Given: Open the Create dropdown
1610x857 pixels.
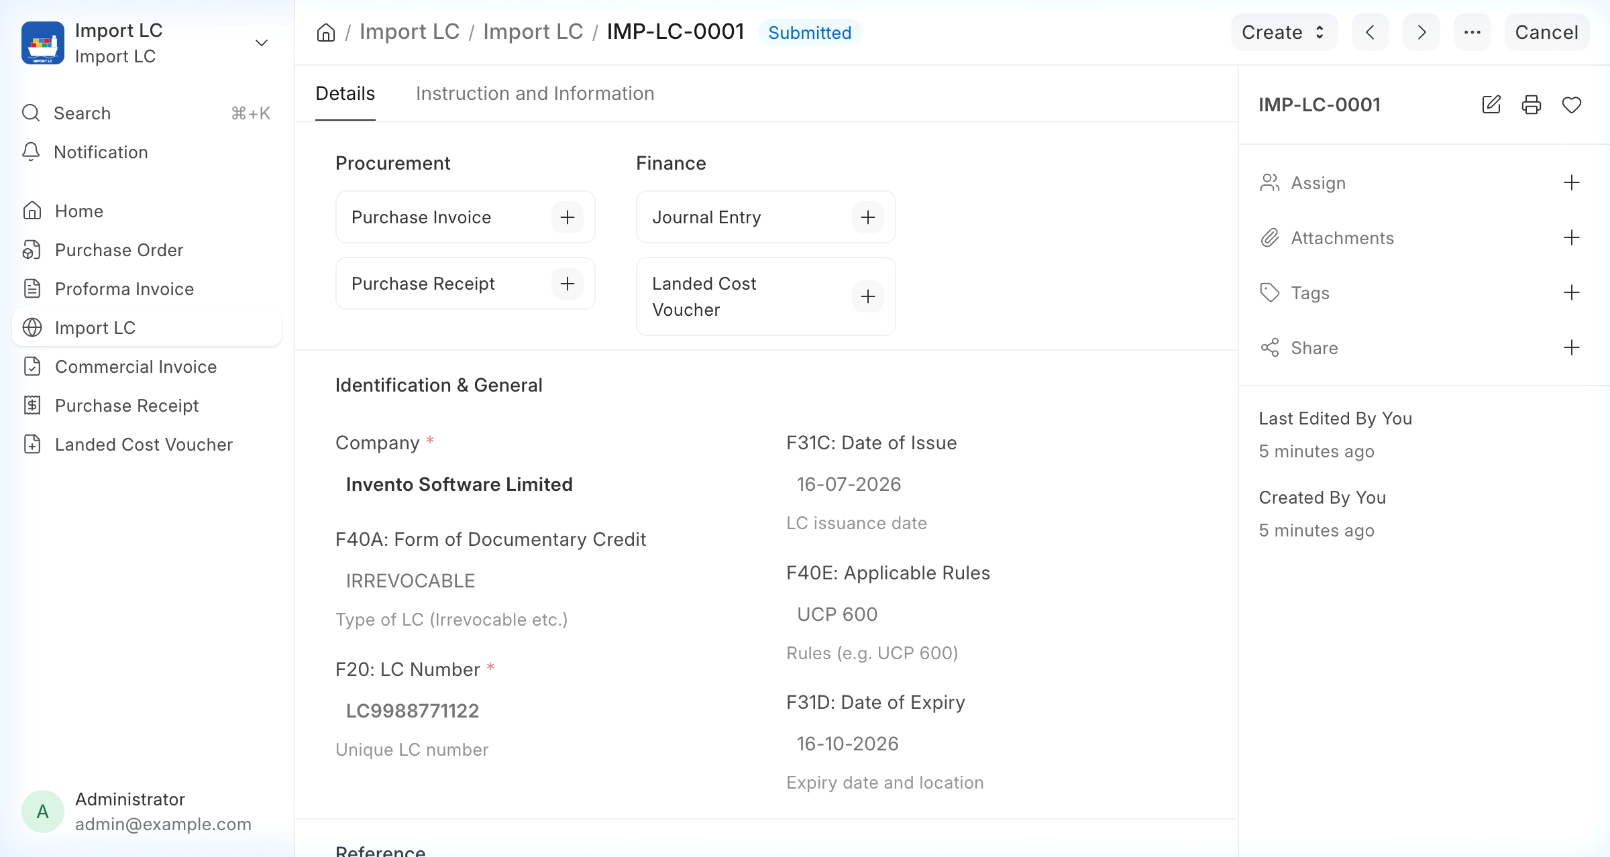Looking at the screenshot, I should click(1284, 32).
